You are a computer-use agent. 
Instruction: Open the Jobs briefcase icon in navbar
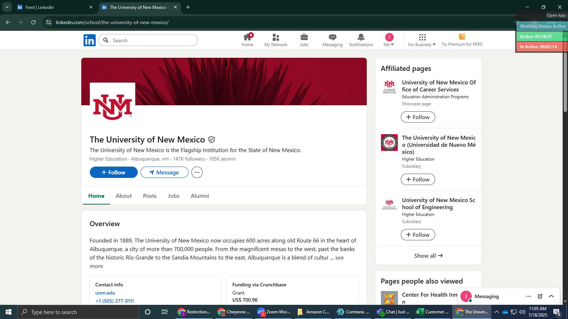point(304,40)
